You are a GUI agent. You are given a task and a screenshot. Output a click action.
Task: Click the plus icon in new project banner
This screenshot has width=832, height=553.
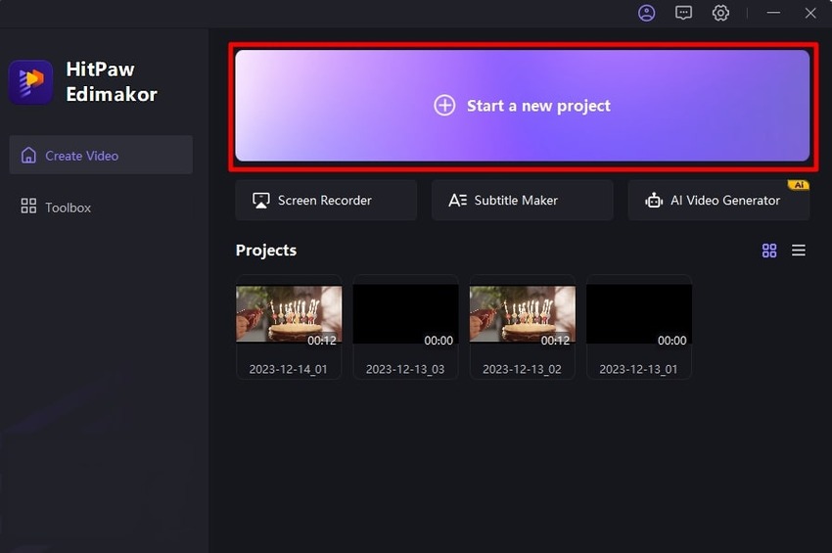444,106
